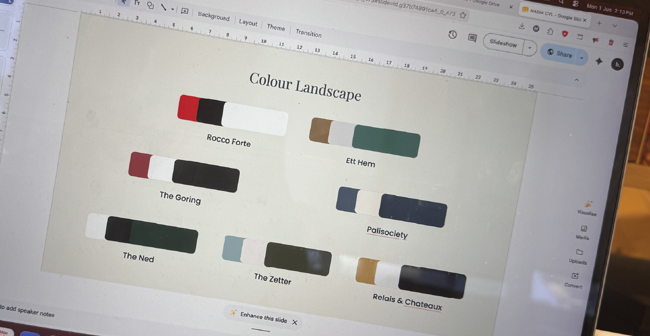Open the shape insert tool
This screenshot has height=336, width=650.
(x=151, y=6)
